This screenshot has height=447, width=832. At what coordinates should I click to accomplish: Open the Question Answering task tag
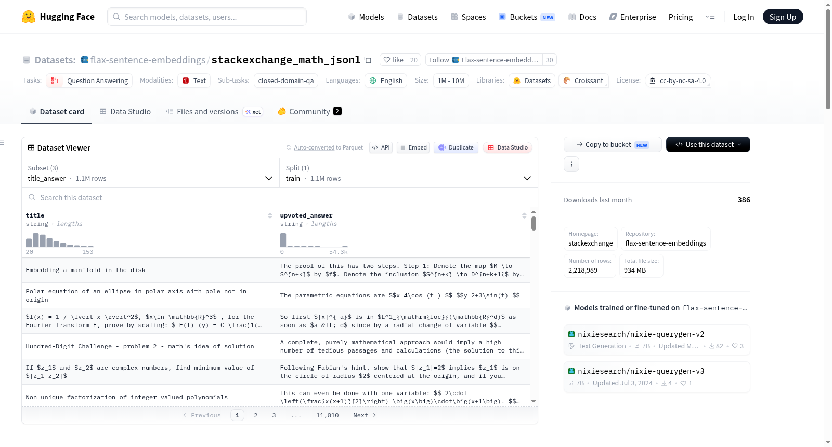point(89,80)
